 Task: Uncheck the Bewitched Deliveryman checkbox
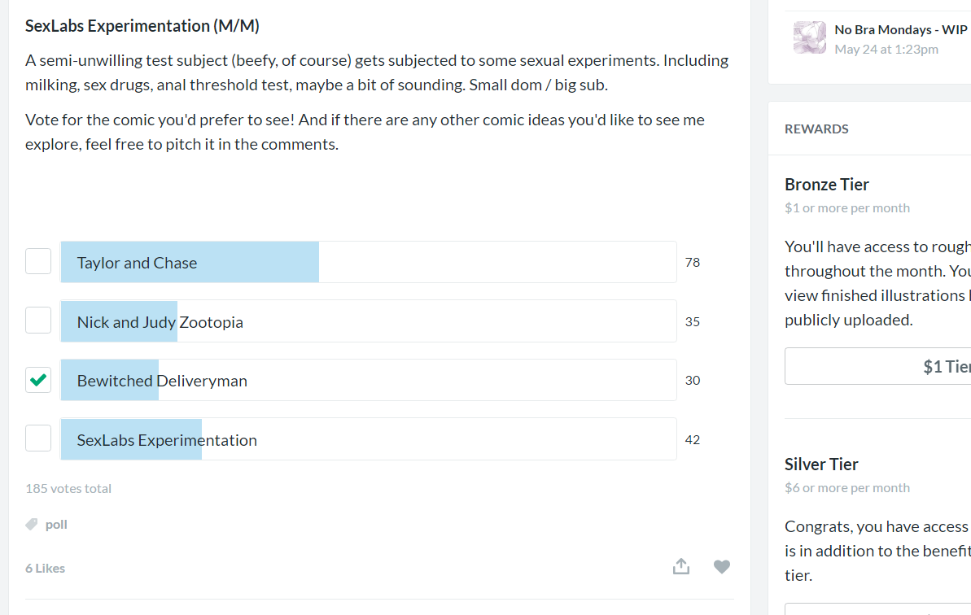(x=38, y=380)
